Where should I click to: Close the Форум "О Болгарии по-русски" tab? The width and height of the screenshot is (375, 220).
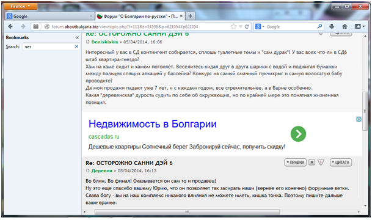(x=181, y=16)
